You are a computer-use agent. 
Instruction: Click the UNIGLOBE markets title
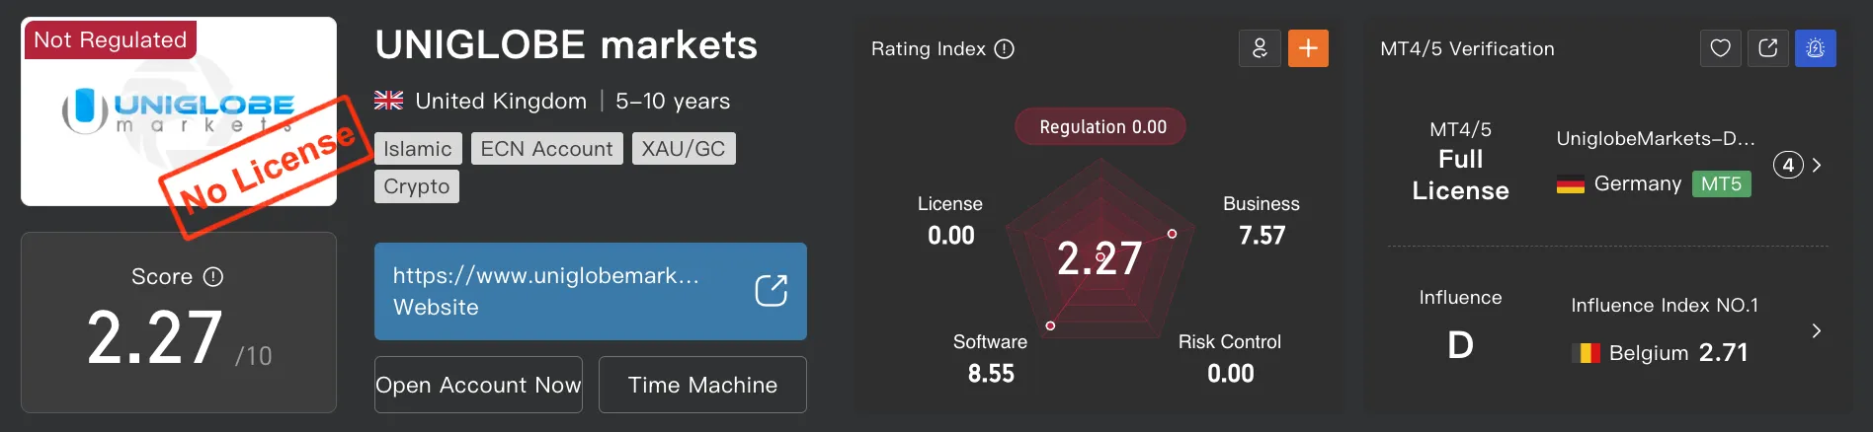[x=566, y=45]
